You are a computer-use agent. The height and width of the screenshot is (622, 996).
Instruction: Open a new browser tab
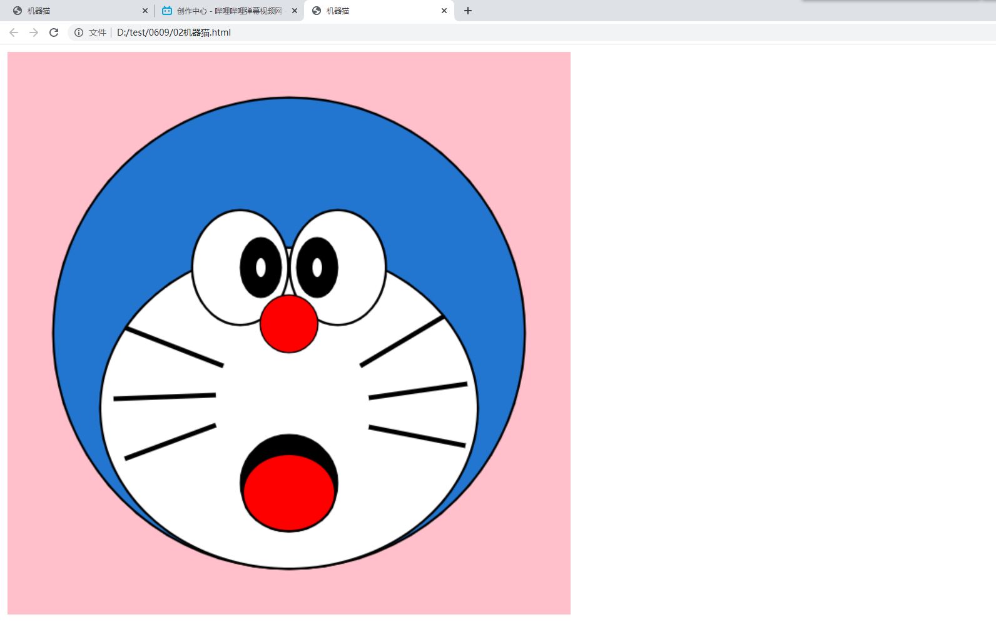468,11
